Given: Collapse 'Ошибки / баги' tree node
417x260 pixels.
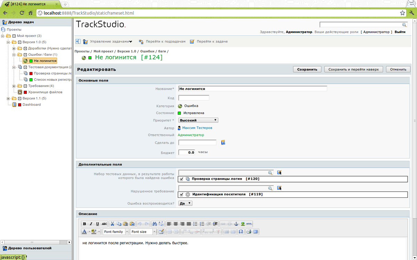Looking at the screenshot, I should (x=14, y=55).
